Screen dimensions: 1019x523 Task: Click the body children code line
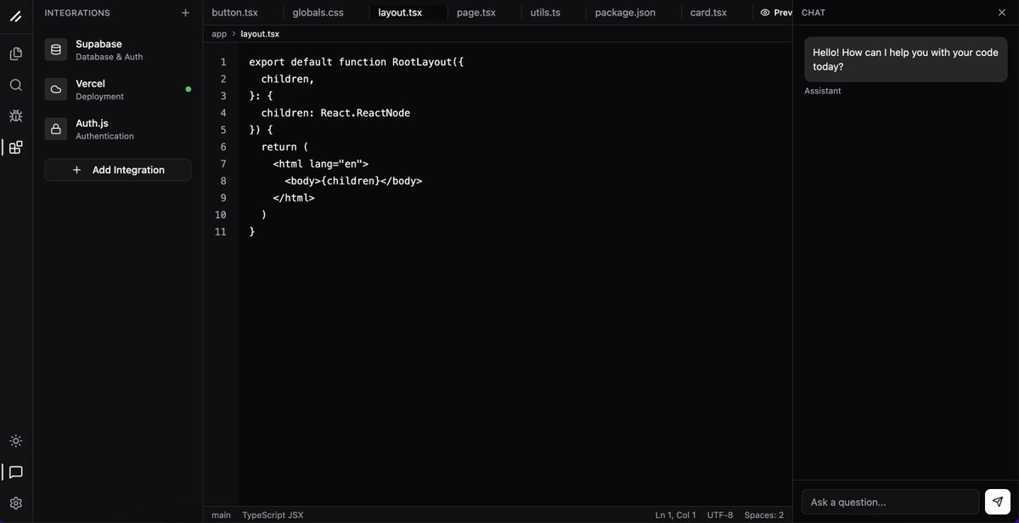[353, 181]
